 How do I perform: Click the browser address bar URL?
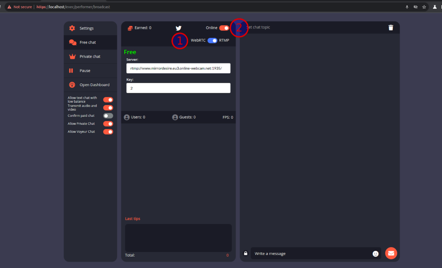(73, 7)
